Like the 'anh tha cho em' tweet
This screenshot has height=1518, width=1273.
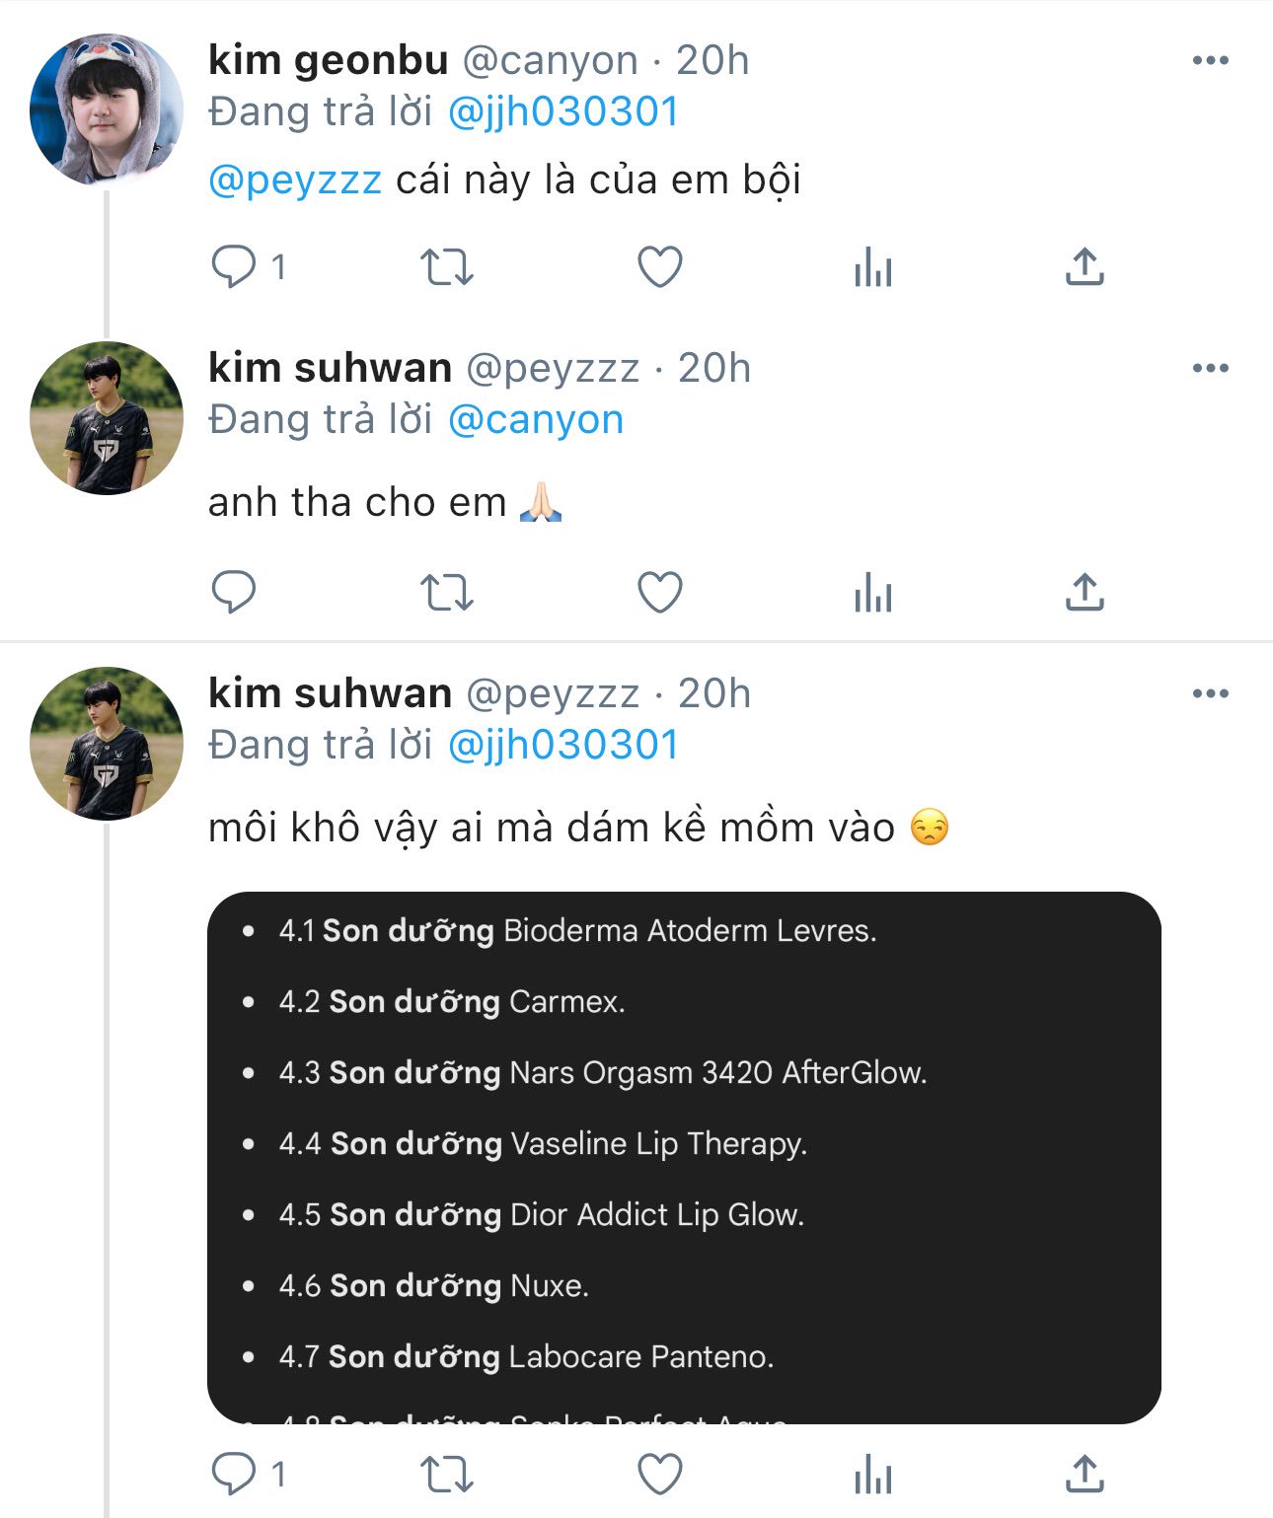click(x=659, y=592)
